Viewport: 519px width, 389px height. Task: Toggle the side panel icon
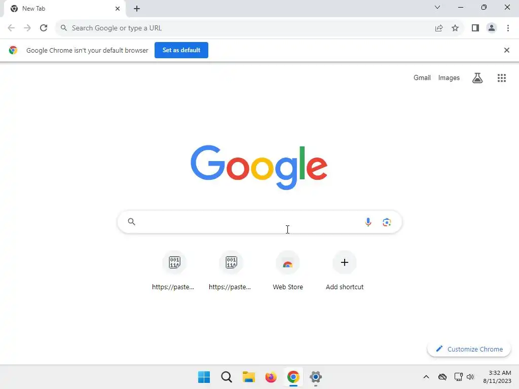click(475, 28)
